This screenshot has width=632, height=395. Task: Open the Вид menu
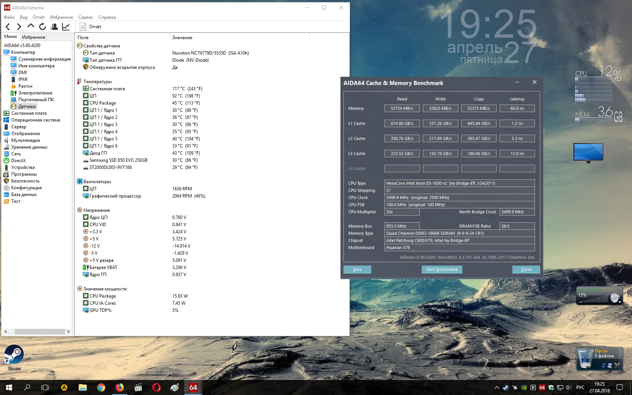coord(24,17)
